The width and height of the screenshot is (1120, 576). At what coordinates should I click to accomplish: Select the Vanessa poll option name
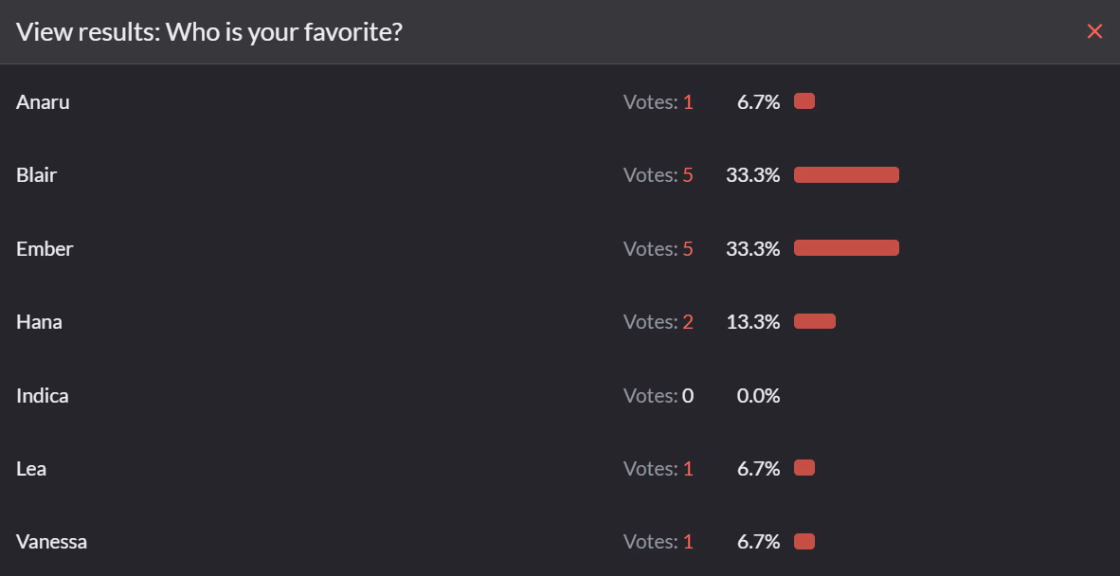[x=51, y=542]
